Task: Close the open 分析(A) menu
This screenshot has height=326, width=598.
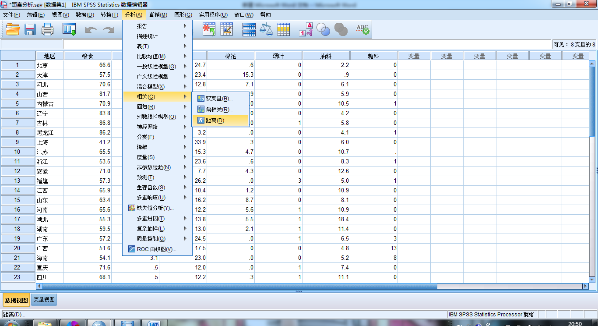Action: pyautogui.click(x=134, y=15)
